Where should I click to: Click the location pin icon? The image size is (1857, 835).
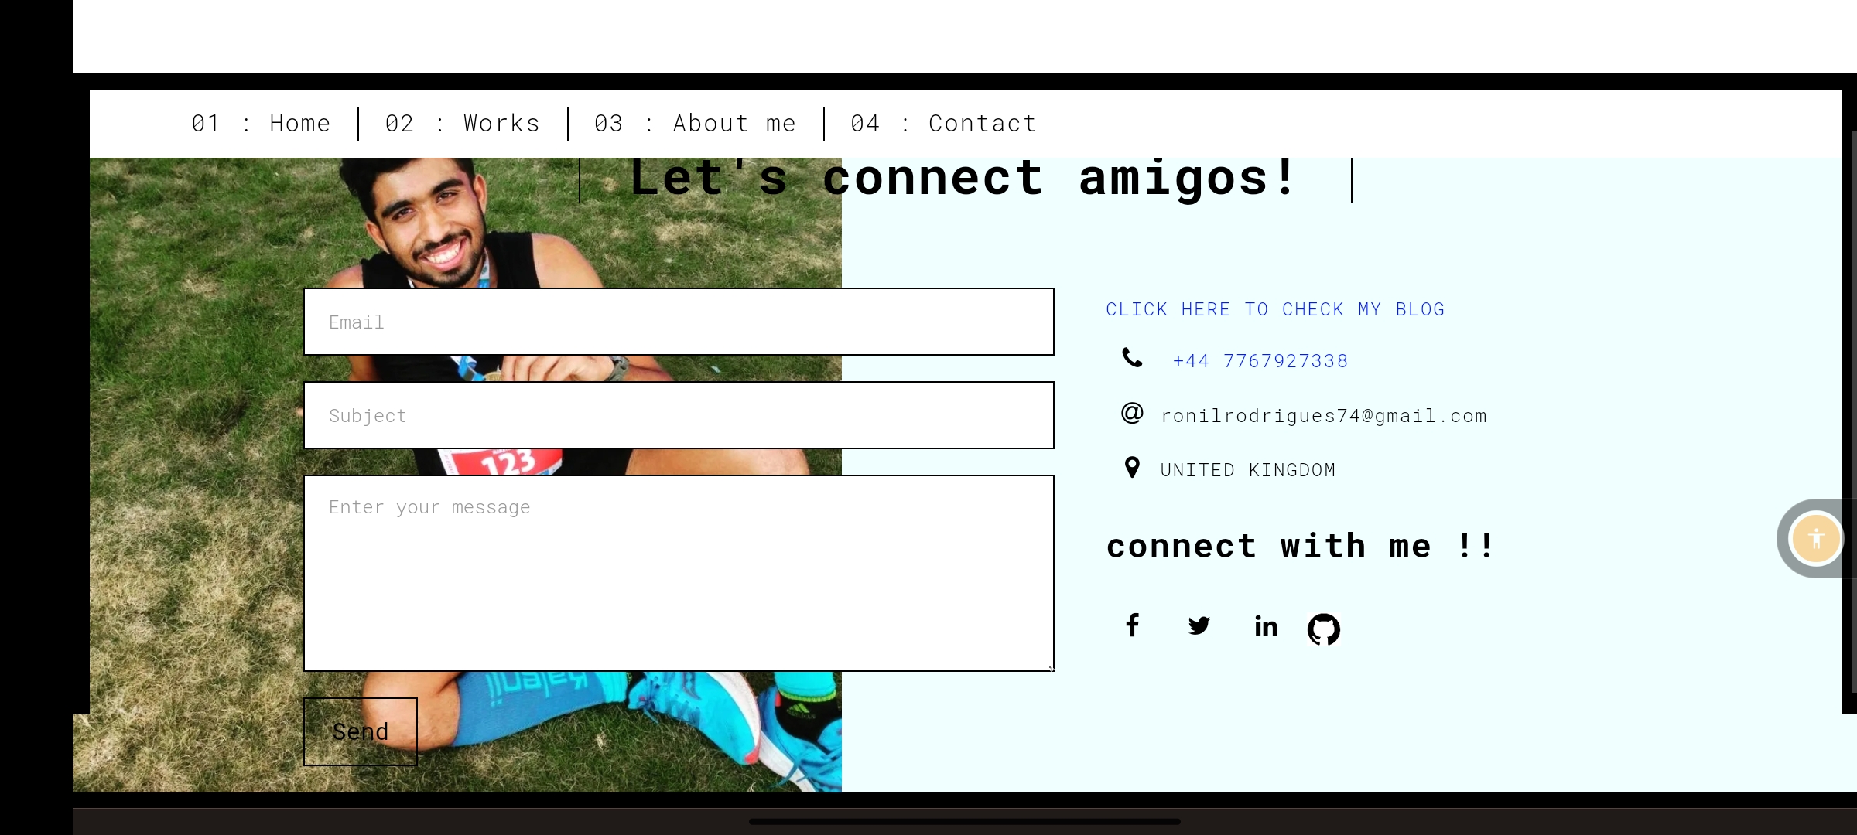coord(1131,469)
